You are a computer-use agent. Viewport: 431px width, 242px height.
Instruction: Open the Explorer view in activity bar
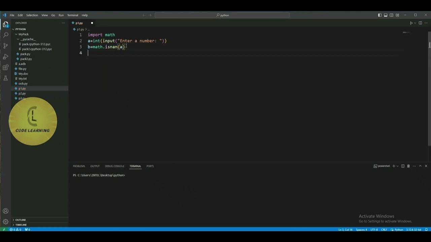coord(5,24)
